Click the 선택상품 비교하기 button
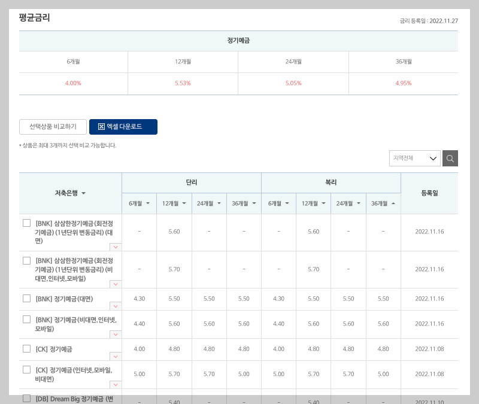 point(53,127)
